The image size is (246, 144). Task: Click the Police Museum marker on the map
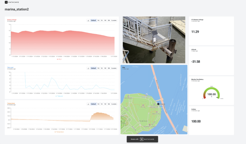tap(154, 104)
